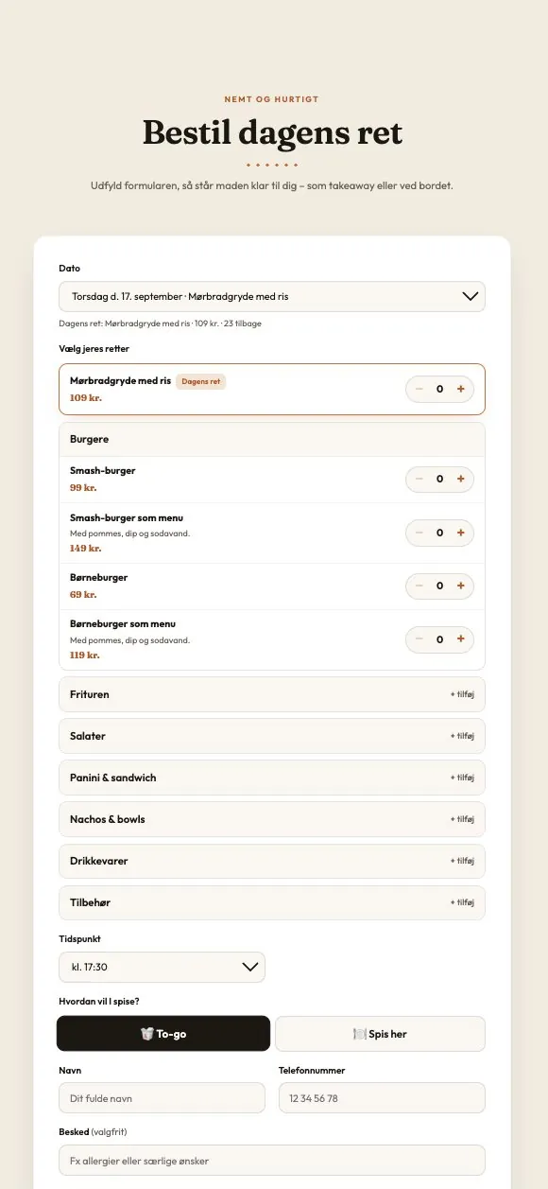Collapse the Burgere category header

point(272,440)
